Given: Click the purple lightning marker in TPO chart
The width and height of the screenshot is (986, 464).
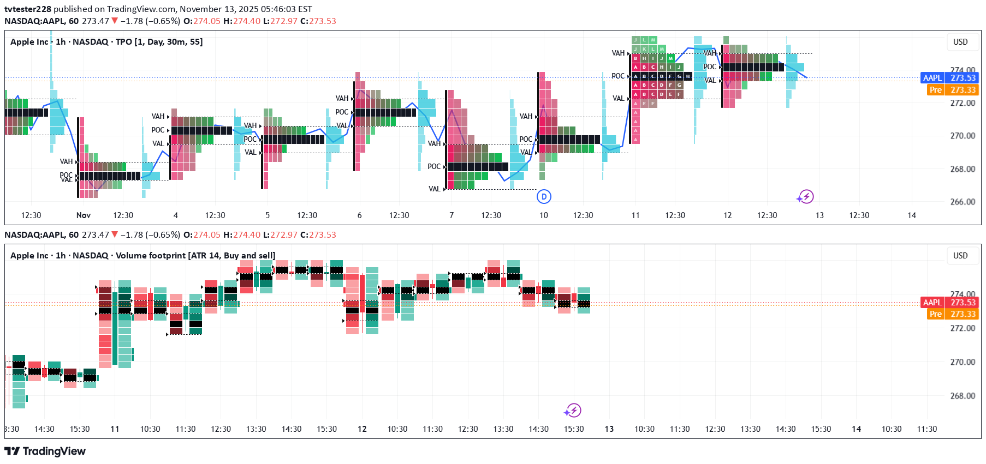Looking at the screenshot, I should pos(805,197).
